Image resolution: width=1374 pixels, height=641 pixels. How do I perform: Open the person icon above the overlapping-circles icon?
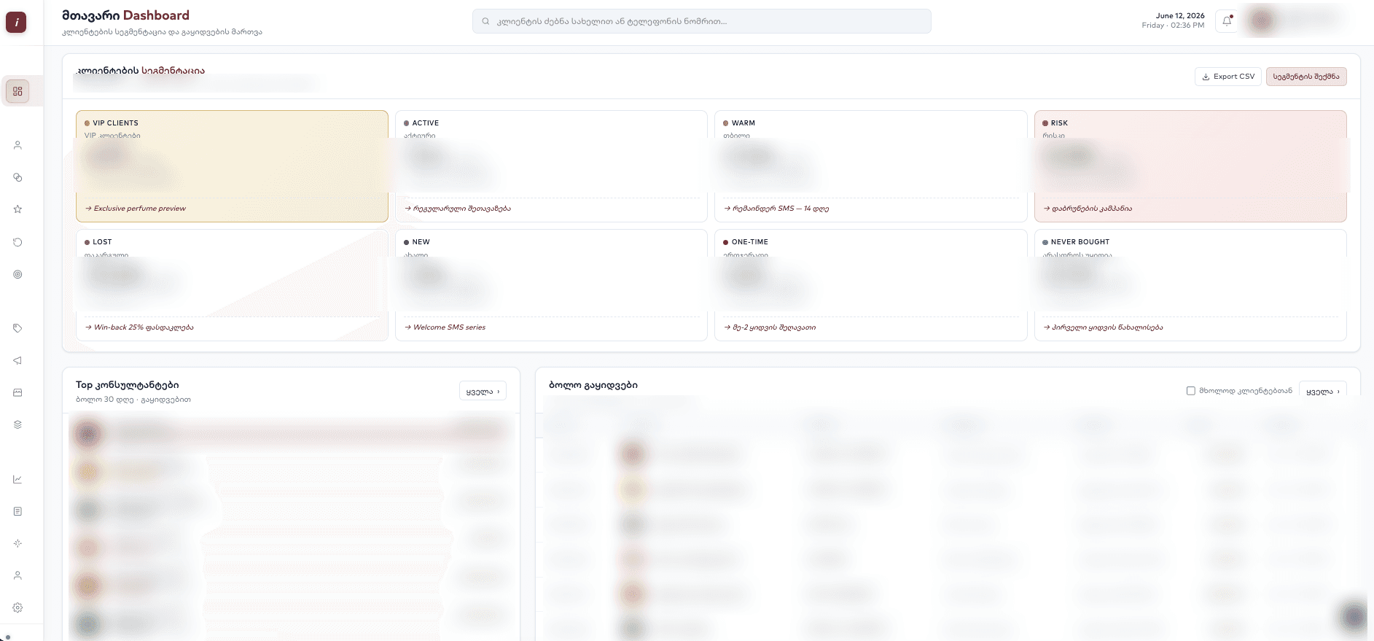[17, 145]
